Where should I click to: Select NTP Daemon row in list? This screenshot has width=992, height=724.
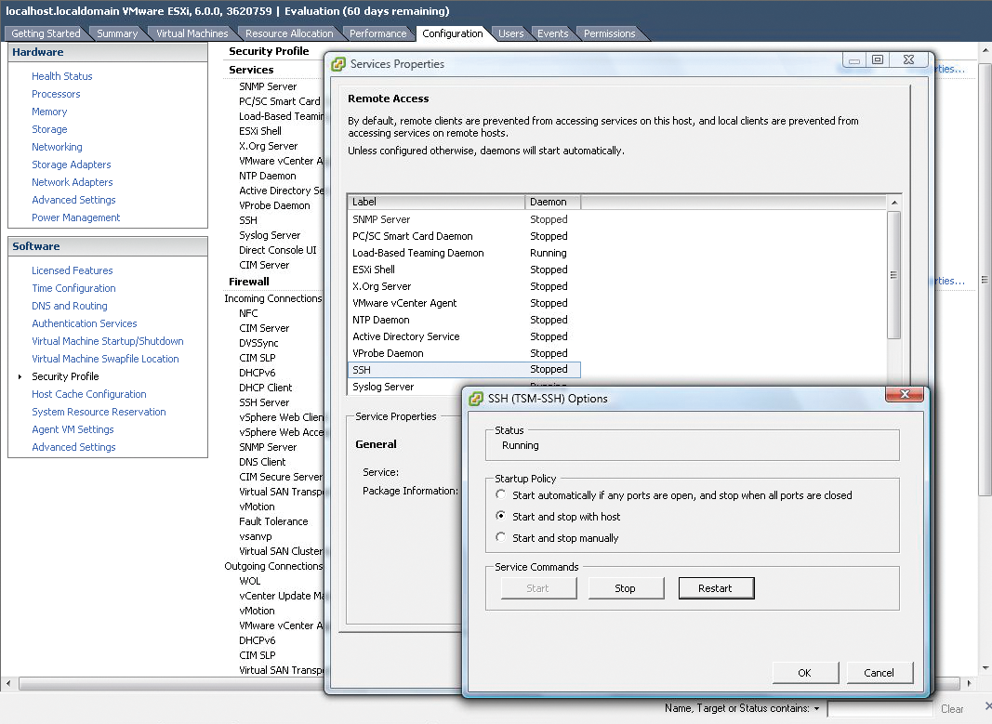464,320
